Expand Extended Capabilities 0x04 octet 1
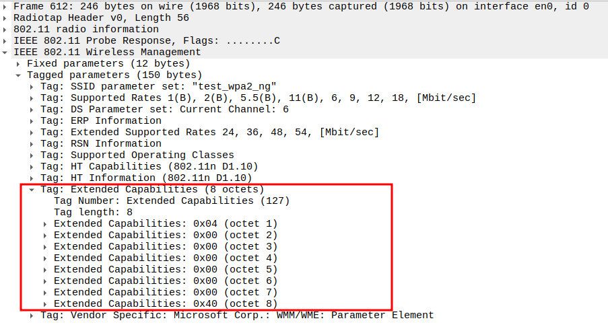Screen dimensions: 608x329 [46, 224]
